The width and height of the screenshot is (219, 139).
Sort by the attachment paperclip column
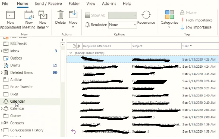coord(79,46)
